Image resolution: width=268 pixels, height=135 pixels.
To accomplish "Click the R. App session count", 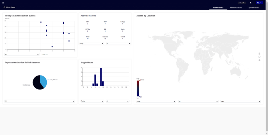I will click(x=122, y=24).
